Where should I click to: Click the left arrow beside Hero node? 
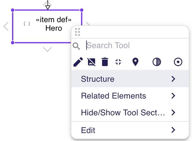click(x=6, y=26)
